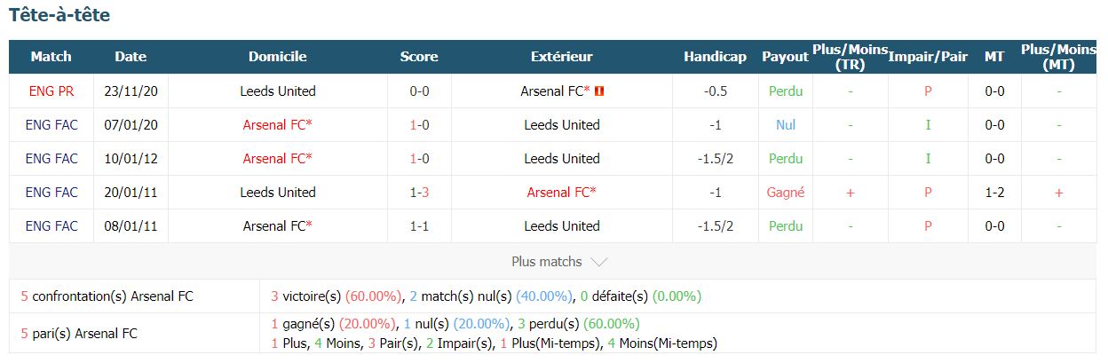Viewport: 1108px width, 363px height.
Task: Select the Impair/Pair column header
Action: click(928, 56)
